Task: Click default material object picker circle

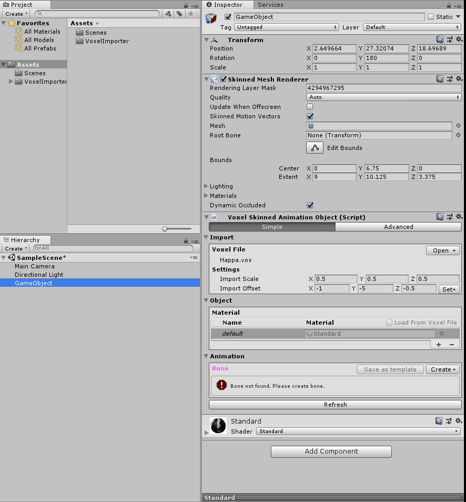Action: (x=441, y=333)
